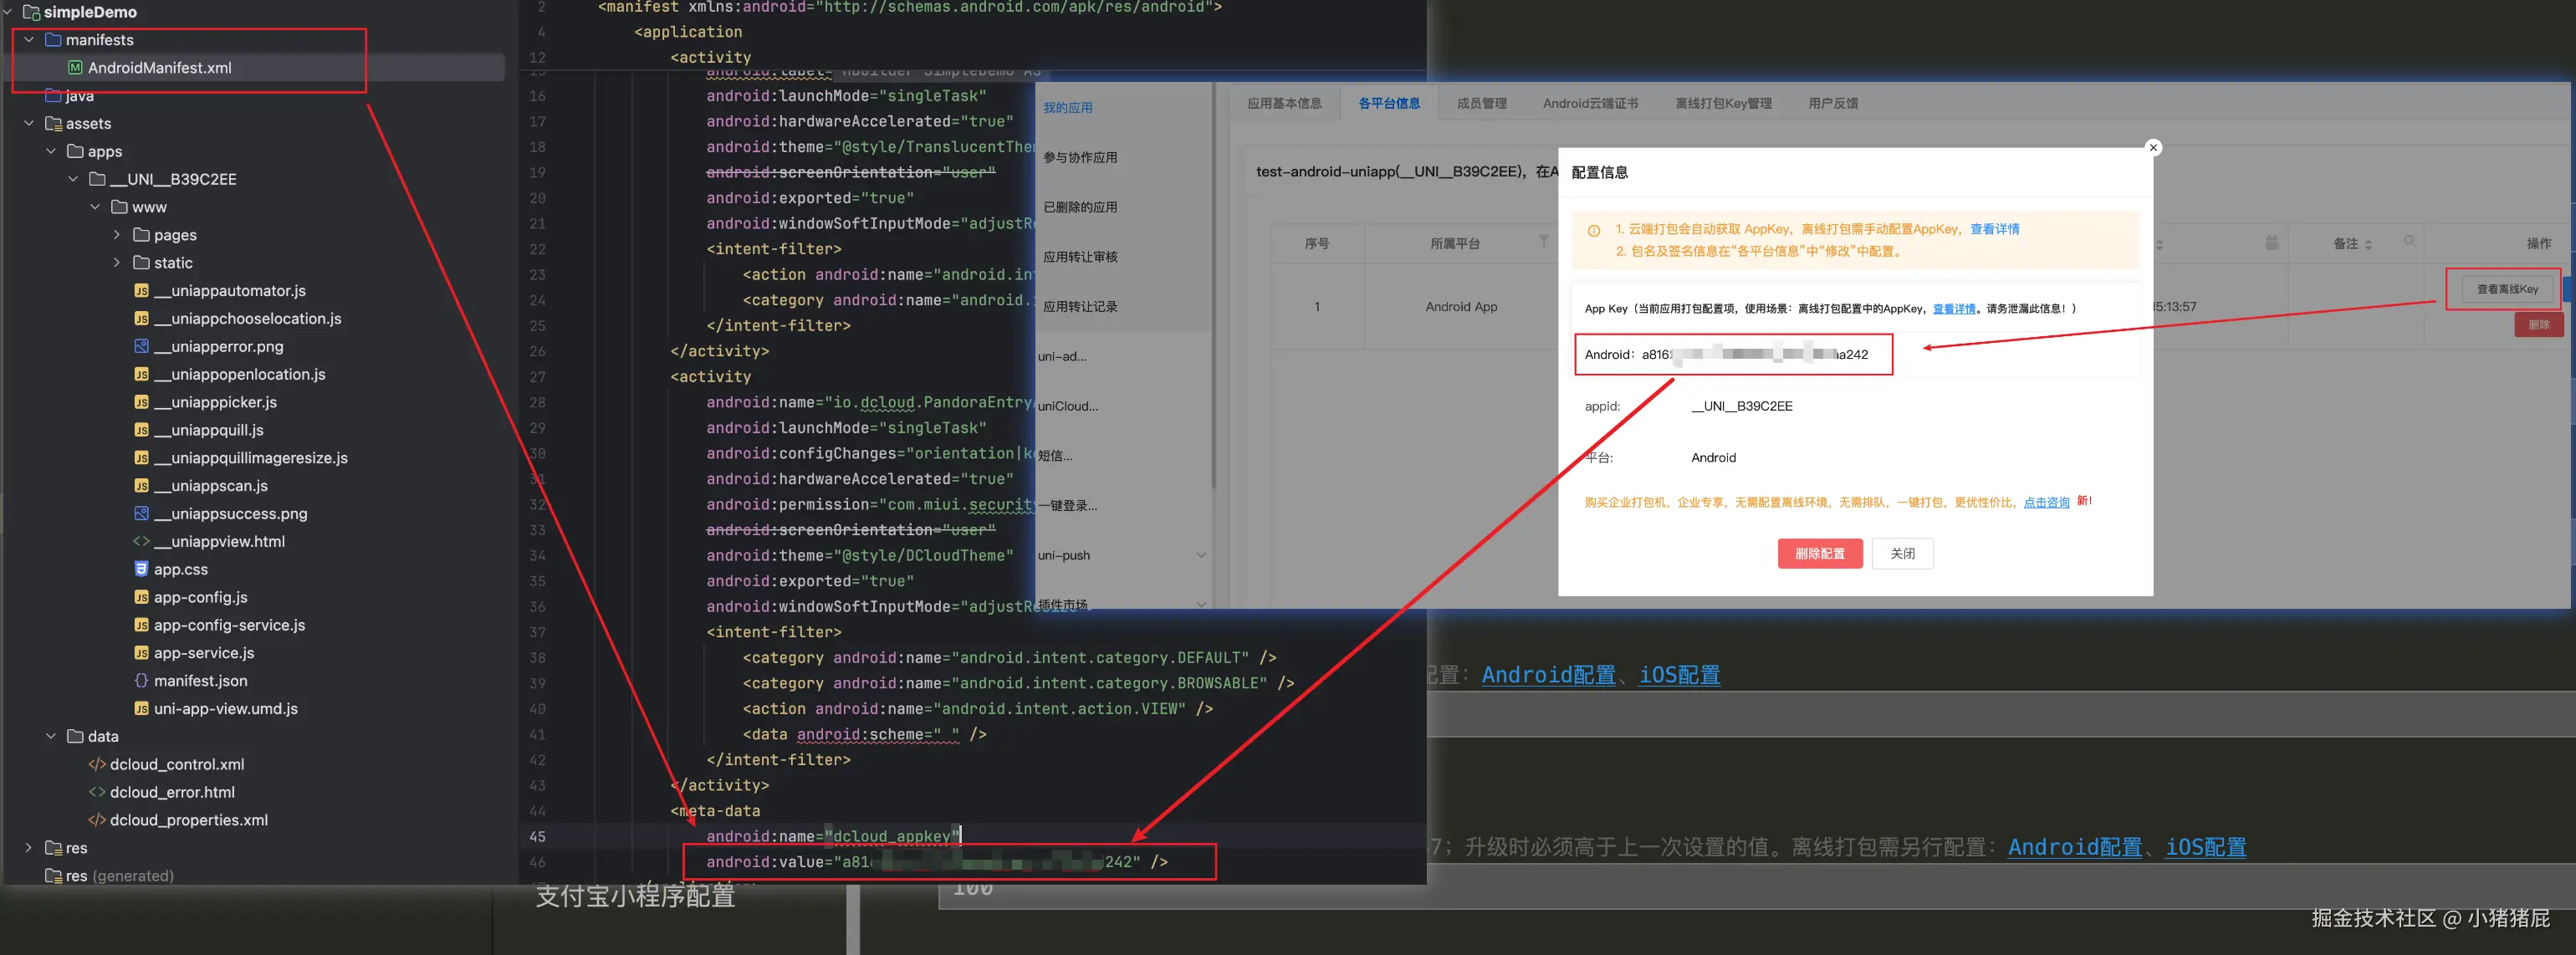
Task: Click the filter icon on 所属平台 column header
Action: [x=1542, y=243]
